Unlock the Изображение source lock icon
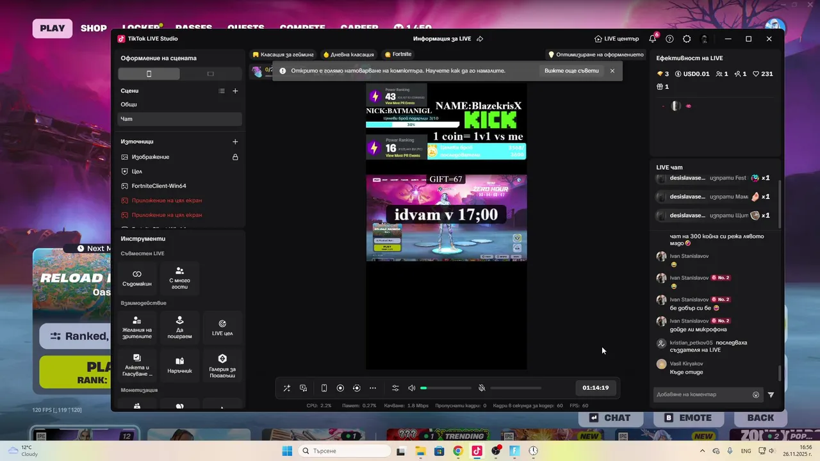Viewport: 820px width, 461px height. coord(235,157)
